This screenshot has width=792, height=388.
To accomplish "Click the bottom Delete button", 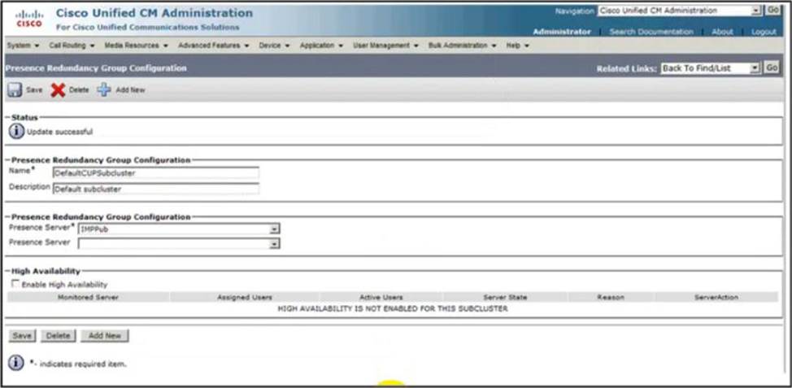I will tap(58, 336).
